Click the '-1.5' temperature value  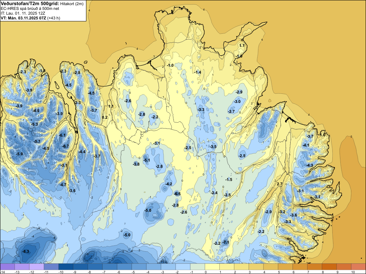coord(229,179)
